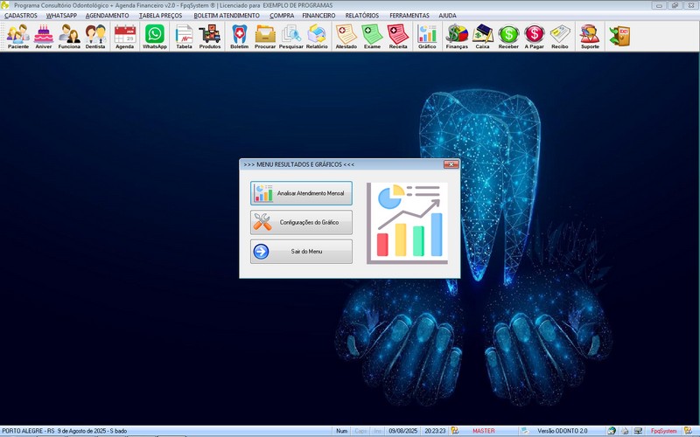Click the Aniver birthday cake icon

44,36
